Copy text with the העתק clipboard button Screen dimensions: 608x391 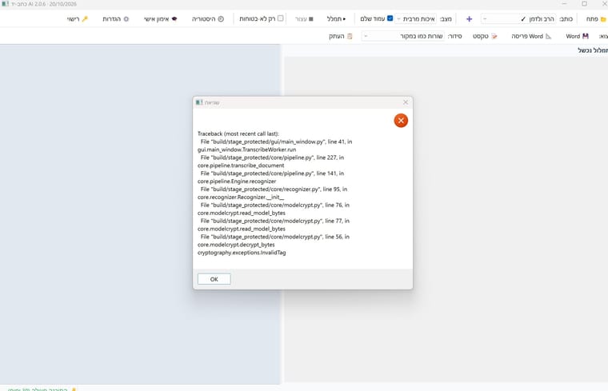click(341, 36)
